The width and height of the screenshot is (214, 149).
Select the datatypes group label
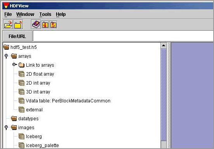click(28, 119)
